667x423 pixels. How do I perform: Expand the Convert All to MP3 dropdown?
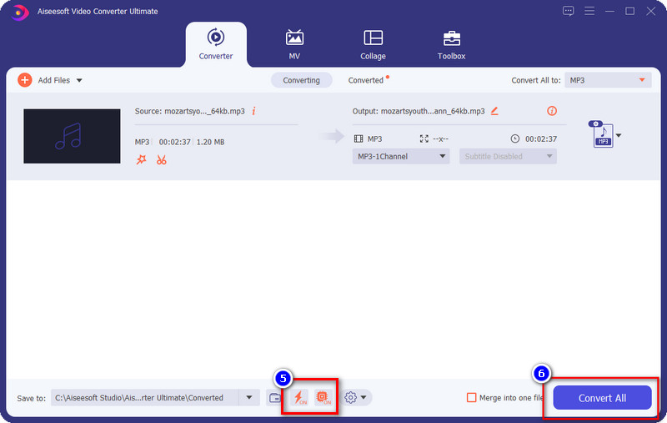tap(607, 80)
